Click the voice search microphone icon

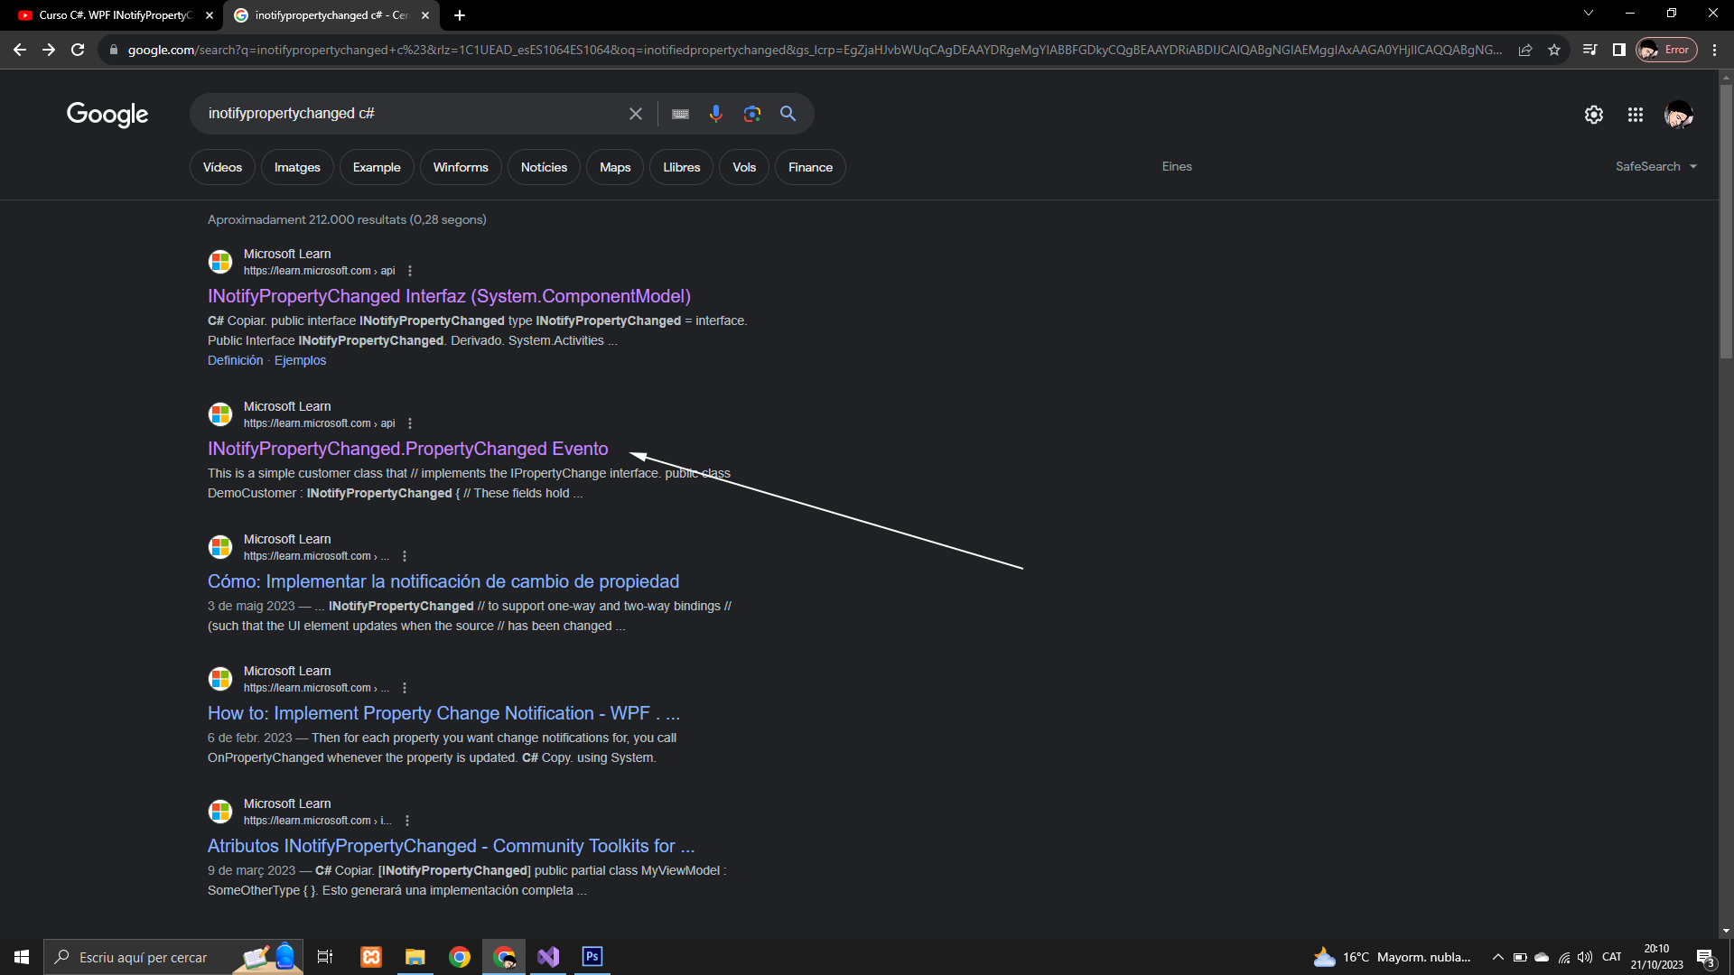coord(715,114)
